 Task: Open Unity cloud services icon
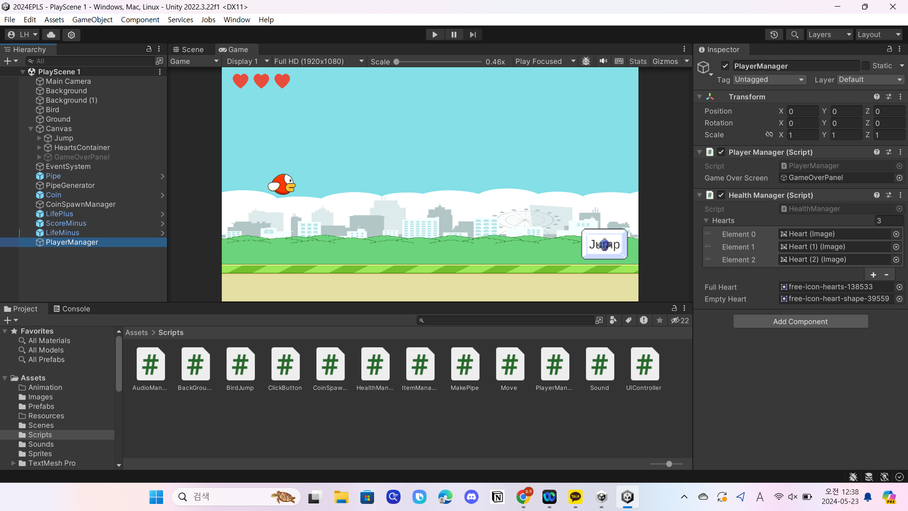pyautogui.click(x=51, y=35)
